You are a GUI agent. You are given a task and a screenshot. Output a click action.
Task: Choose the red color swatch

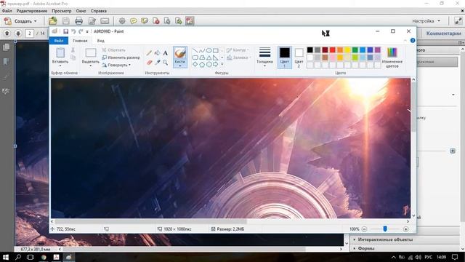333,50
